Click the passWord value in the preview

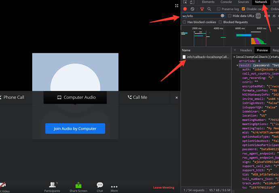point(269,149)
